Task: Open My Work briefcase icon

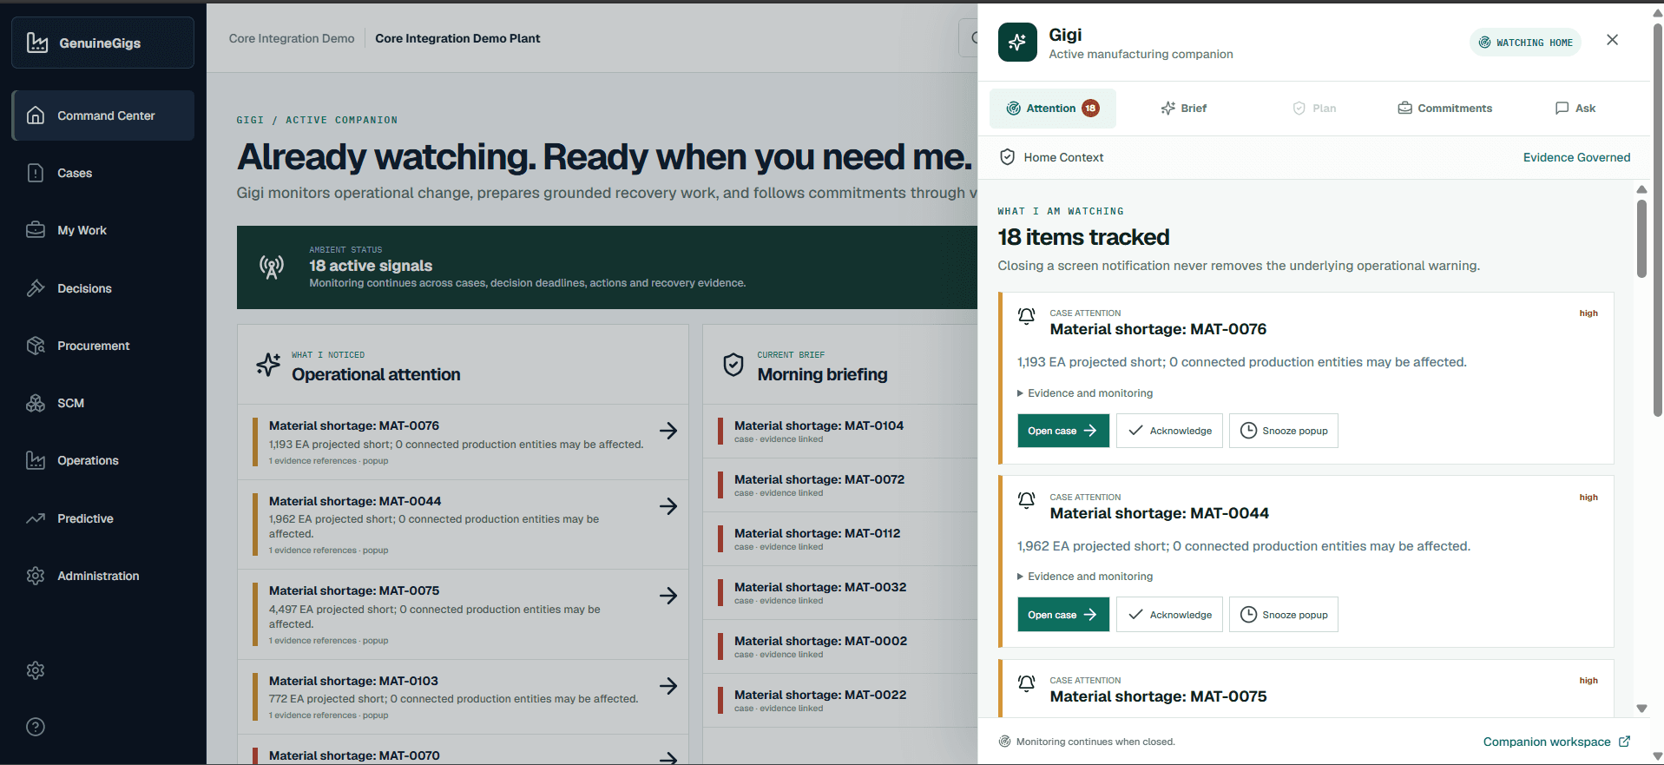Action: pyautogui.click(x=36, y=230)
